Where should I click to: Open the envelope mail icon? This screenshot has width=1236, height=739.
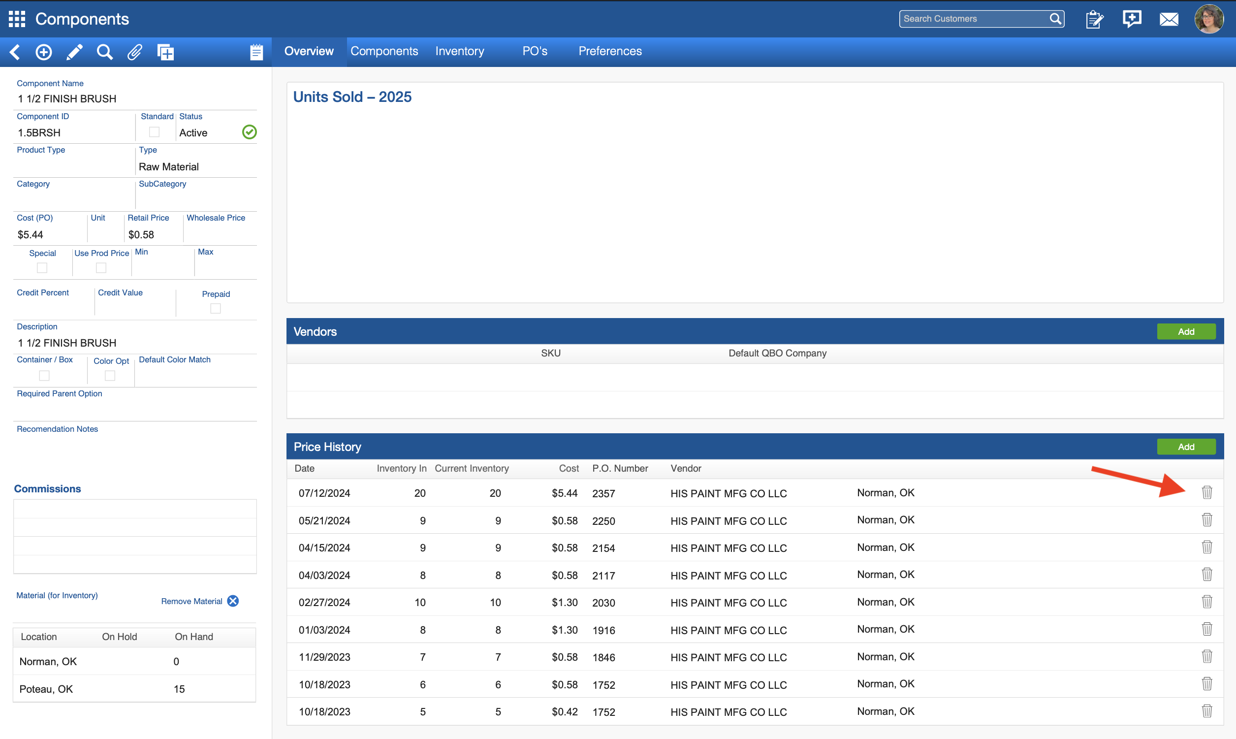tap(1168, 19)
